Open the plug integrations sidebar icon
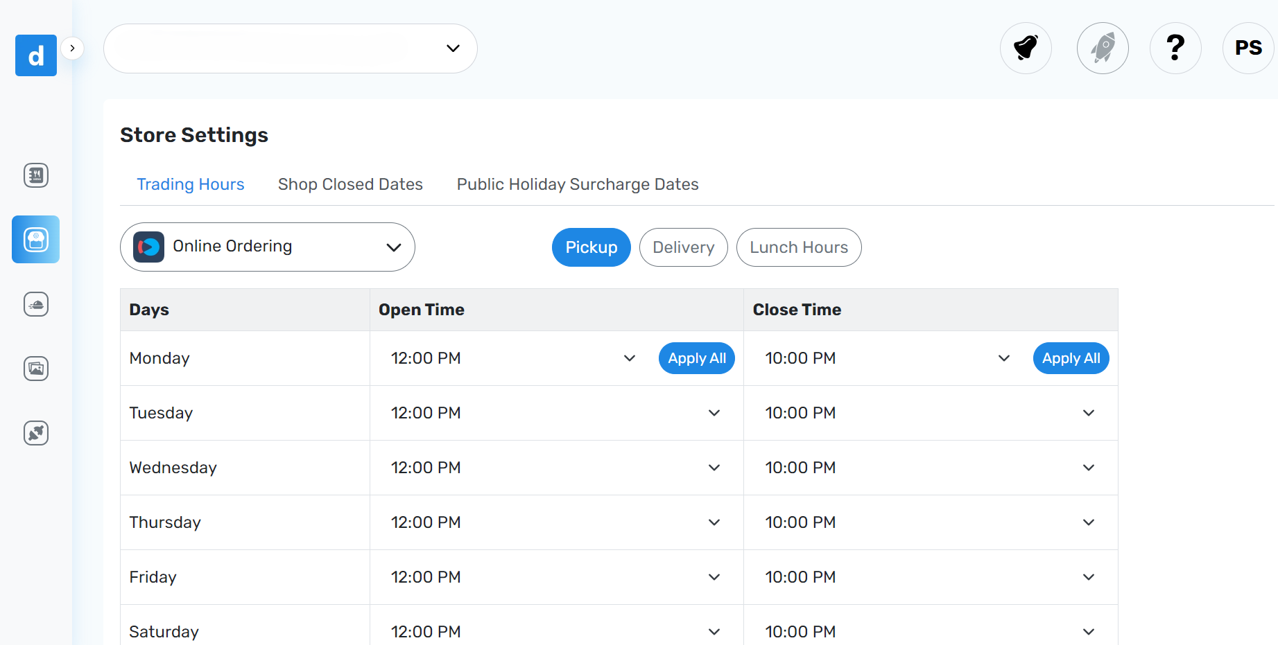Screen dimensions: 1278x645 [x=36, y=433]
